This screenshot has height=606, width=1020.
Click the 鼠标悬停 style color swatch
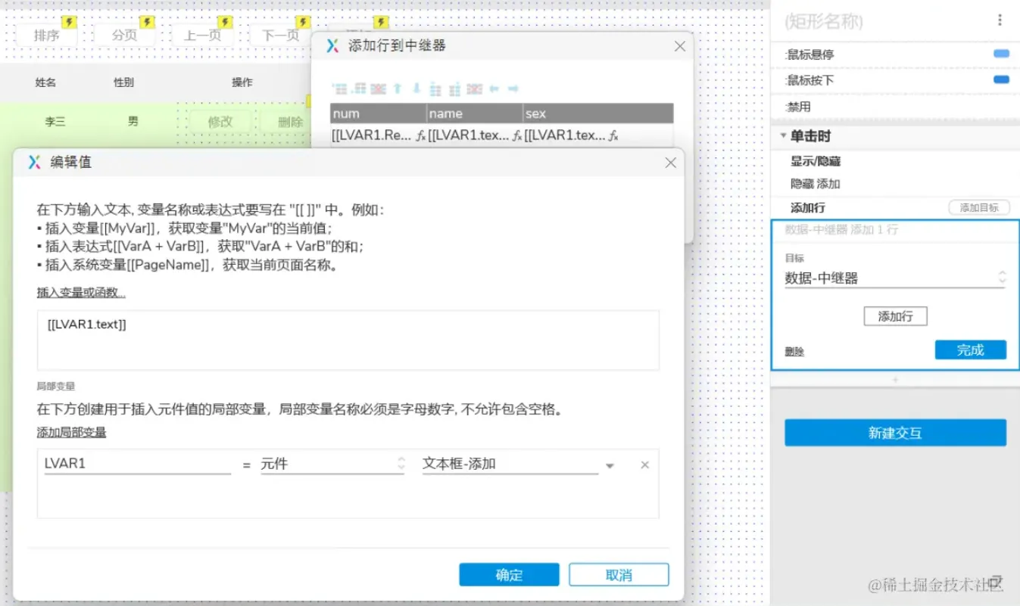(1001, 54)
